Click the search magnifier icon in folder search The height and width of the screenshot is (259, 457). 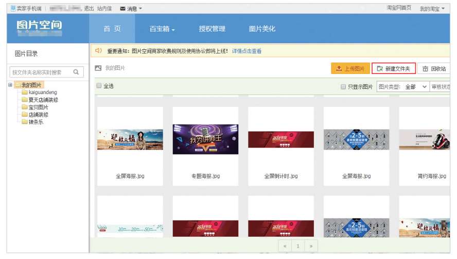pyautogui.click(x=76, y=72)
